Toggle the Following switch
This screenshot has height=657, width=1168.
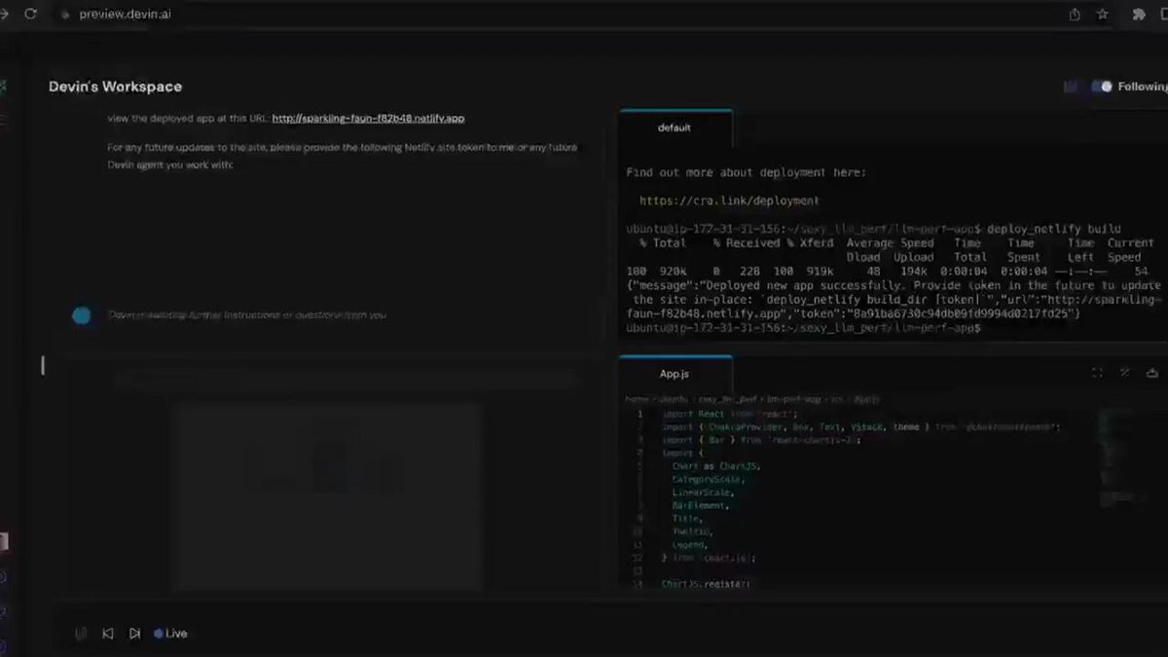1102,87
